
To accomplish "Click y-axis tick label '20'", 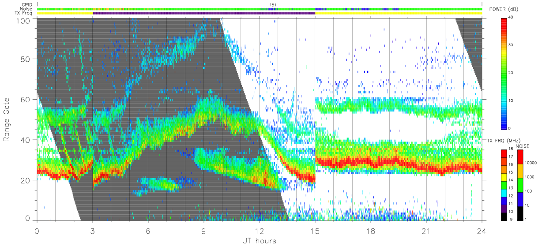I will point(25,180).
